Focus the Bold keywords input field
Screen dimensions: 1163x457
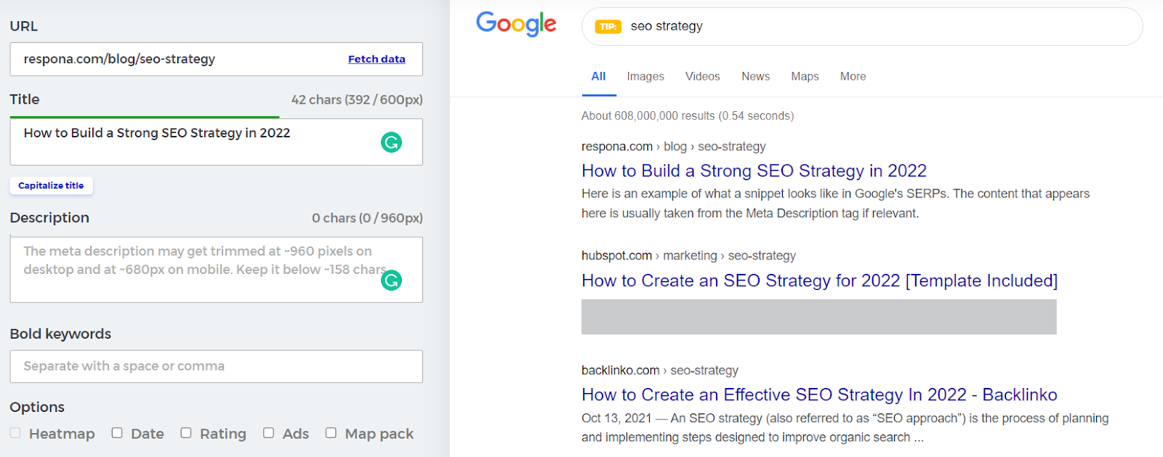pyautogui.click(x=216, y=366)
